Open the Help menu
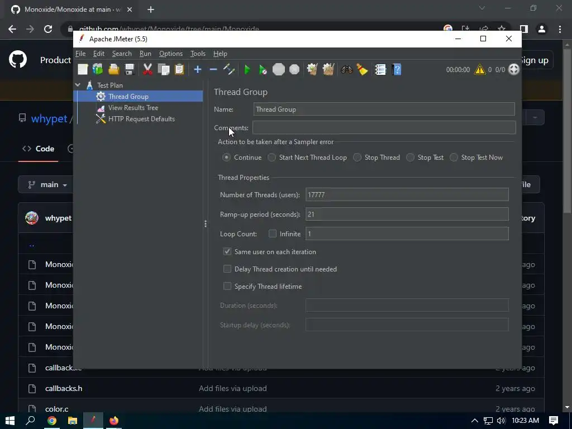 pos(220,54)
